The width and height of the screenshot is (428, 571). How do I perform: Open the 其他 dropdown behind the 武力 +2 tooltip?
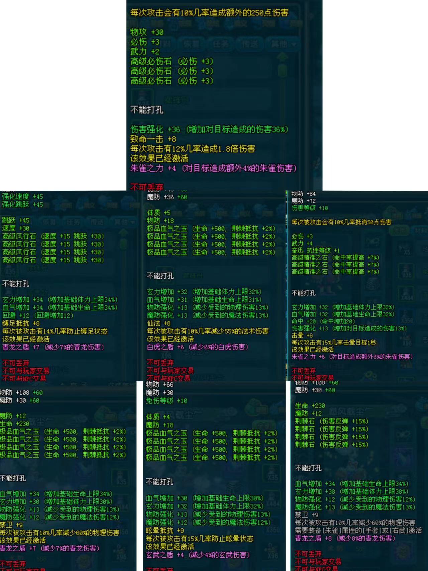(283, 44)
